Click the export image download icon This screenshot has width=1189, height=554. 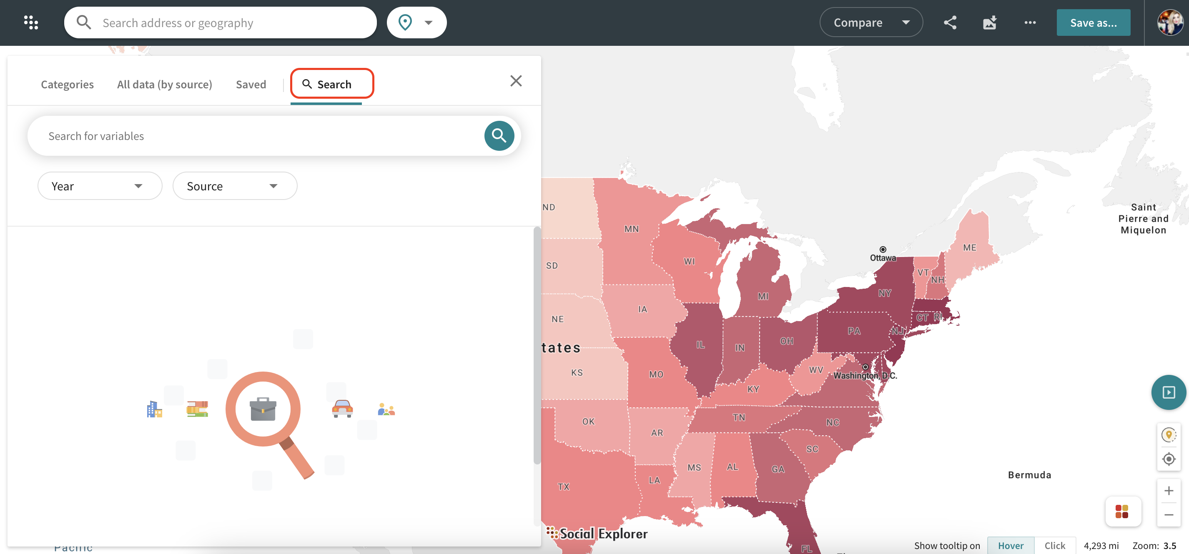tap(990, 22)
